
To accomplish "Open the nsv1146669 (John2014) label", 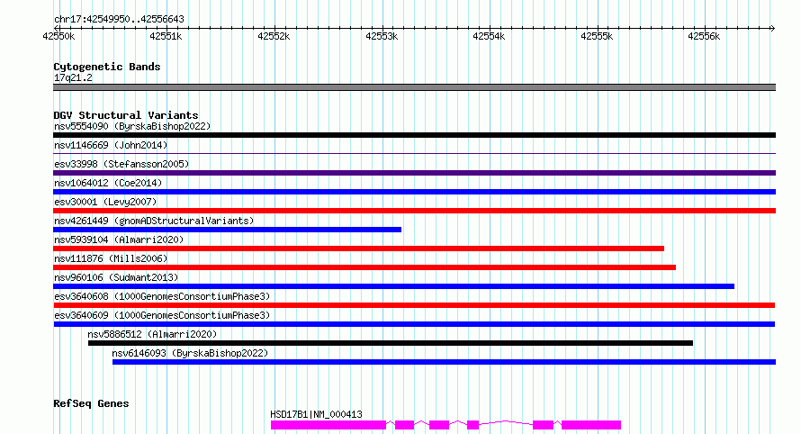I will pos(111,145).
